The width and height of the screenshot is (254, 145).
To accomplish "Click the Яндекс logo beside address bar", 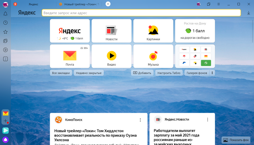I will [x=27, y=13].
